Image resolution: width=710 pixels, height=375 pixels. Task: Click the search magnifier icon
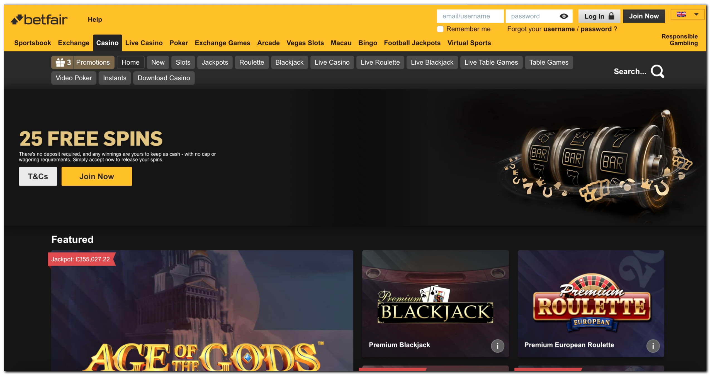click(x=657, y=72)
